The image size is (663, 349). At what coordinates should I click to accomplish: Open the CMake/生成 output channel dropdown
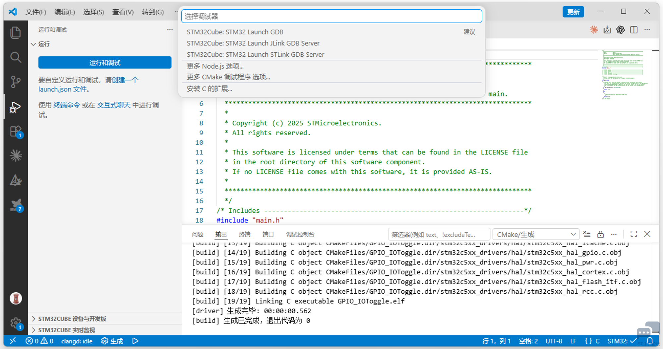tap(536, 234)
